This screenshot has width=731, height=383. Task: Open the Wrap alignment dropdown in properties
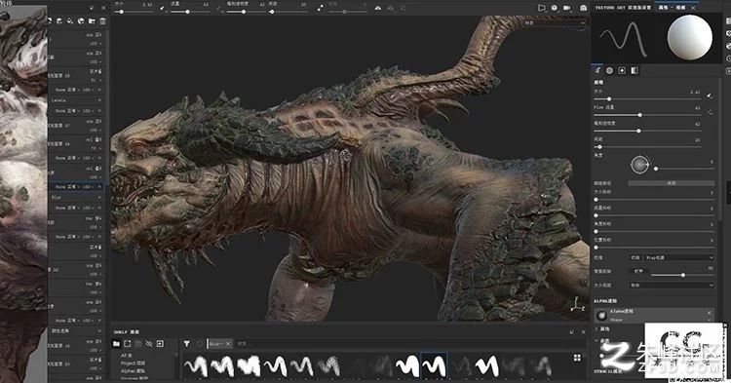pyautogui.click(x=672, y=257)
